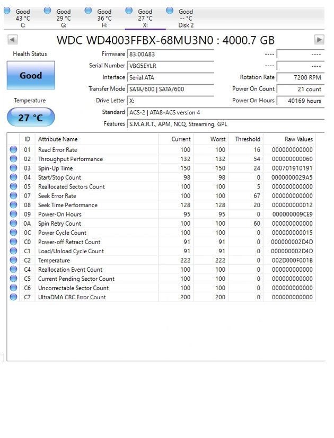This screenshot has height=438, width=334.
Task: Click the health orb on the Disk 2 tab
Action: (x=170, y=11)
